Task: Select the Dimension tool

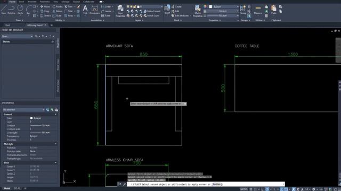Action: click(95, 10)
